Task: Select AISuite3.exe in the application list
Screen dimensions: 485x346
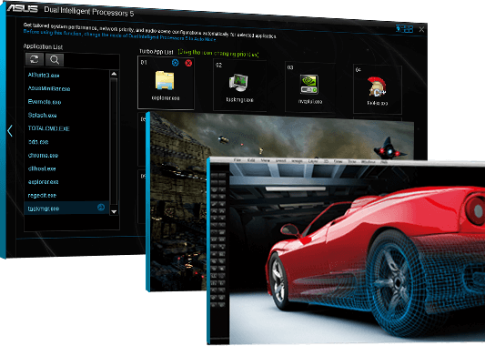Action: tap(44, 76)
